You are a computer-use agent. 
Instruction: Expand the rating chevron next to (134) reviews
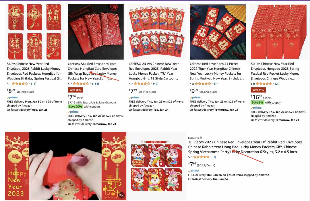pyautogui.click(x=91, y=84)
